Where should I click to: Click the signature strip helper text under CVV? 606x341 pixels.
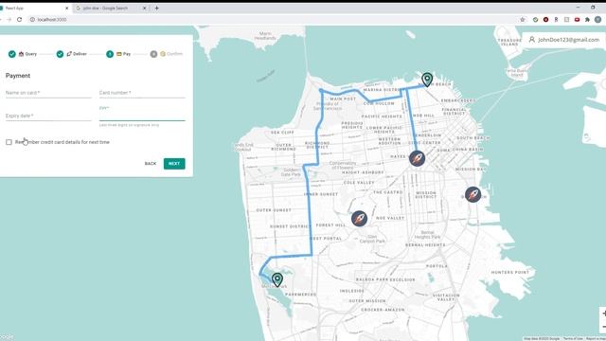(x=129, y=125)
